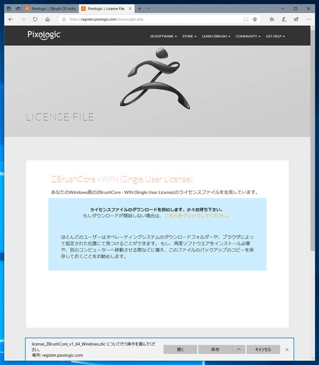319x365 pixels.
Task: Show tab previews chevron
Action: coord(148,9)
